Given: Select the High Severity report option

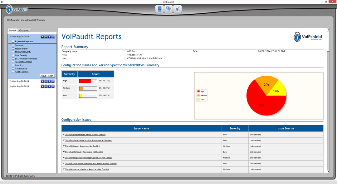Looking at the screenshot, I should pyautogui.click(x=13, y=49).
